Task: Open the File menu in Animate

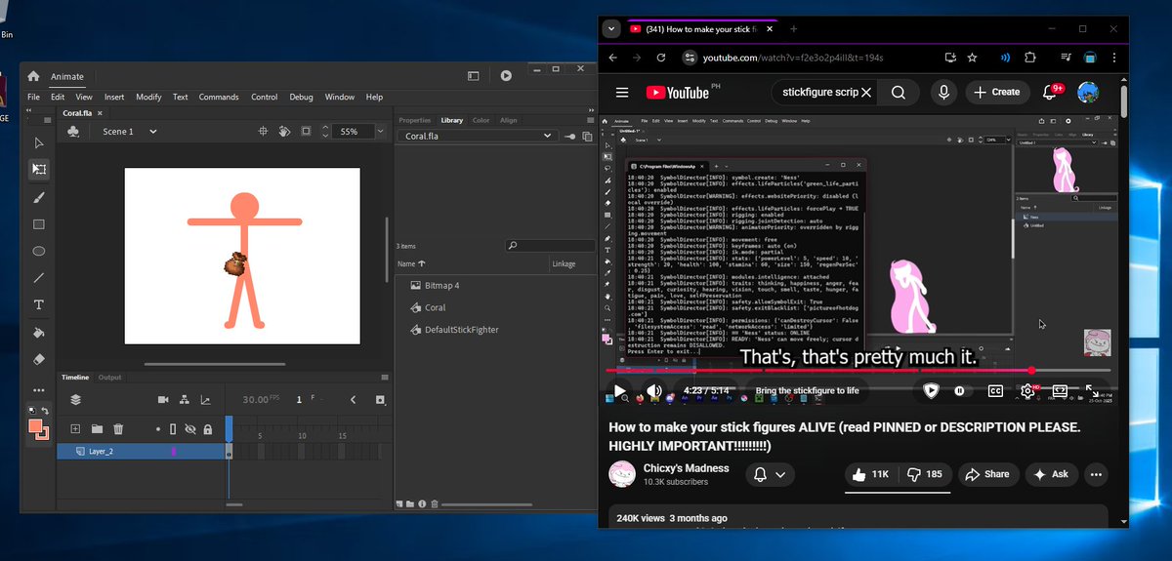Action: pyautogui.click(x=33, y=98)
